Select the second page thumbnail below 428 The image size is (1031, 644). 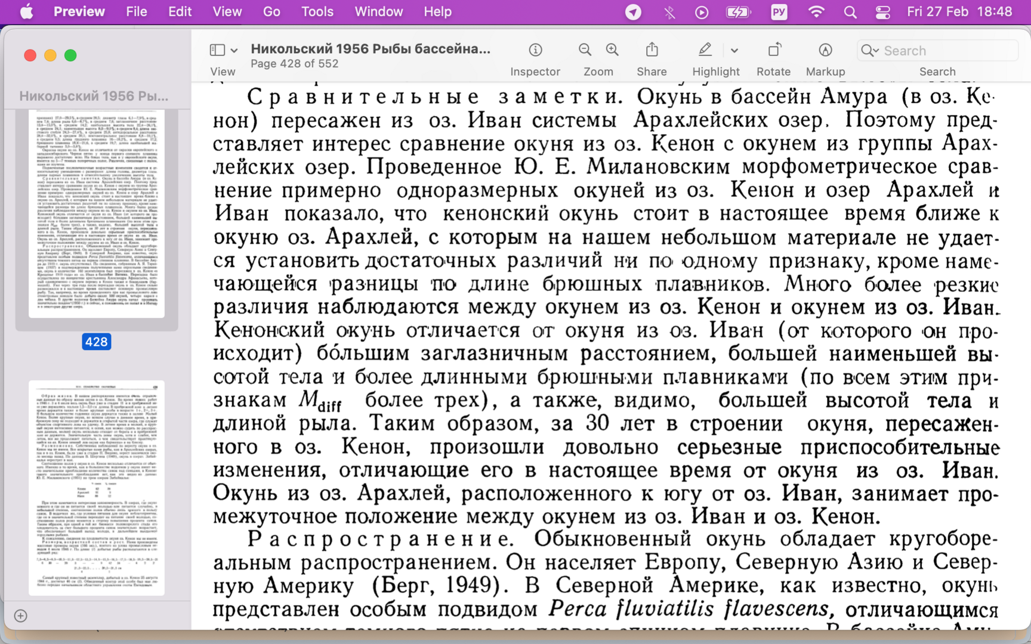pos(97,488)
